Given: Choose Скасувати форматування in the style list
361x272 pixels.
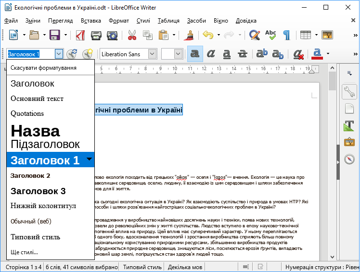Looking at the screenshot, I should [51, 68].
